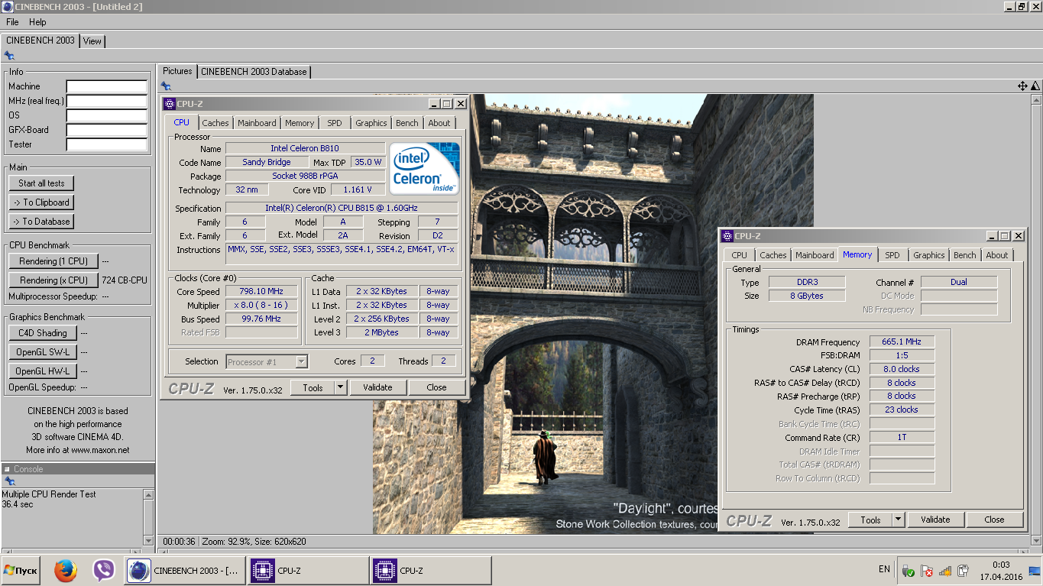
Task: Open Mainboard tab in the front CPU-Z window
Action: [x=257, y=123]
